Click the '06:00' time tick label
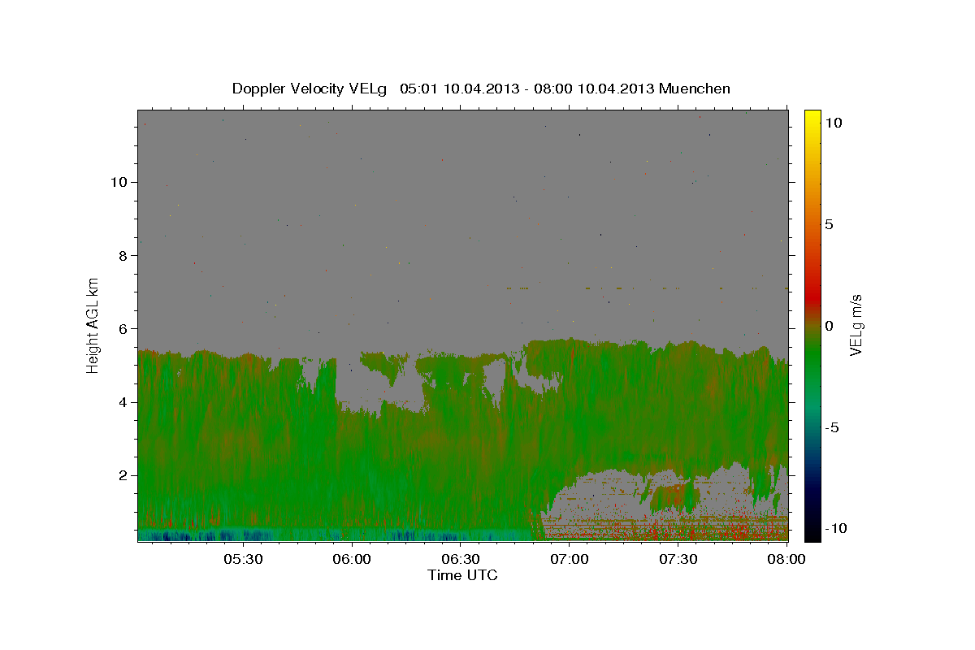The height and width of the screenshot is (650, 975). tap(352, 559)
